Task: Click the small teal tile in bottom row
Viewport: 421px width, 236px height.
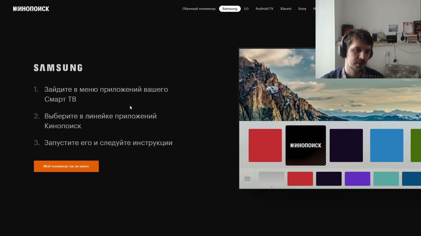Action: [x=386, y=179]
